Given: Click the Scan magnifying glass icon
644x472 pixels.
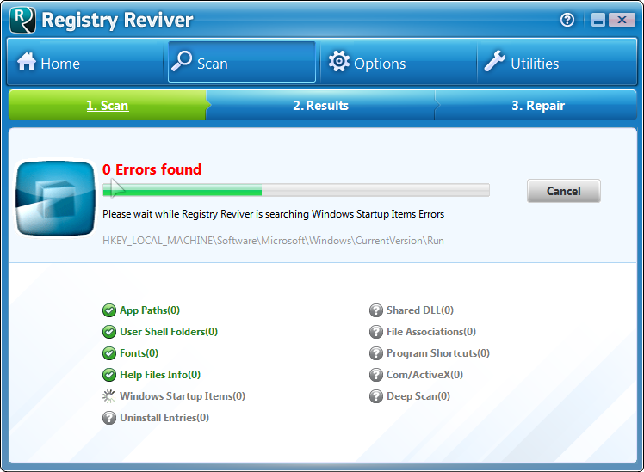Looking at the screenshot, I should tap(182, 62).
